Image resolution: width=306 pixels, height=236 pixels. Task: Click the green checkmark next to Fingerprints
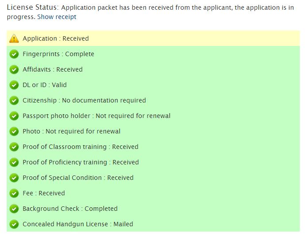click(14, 54)
